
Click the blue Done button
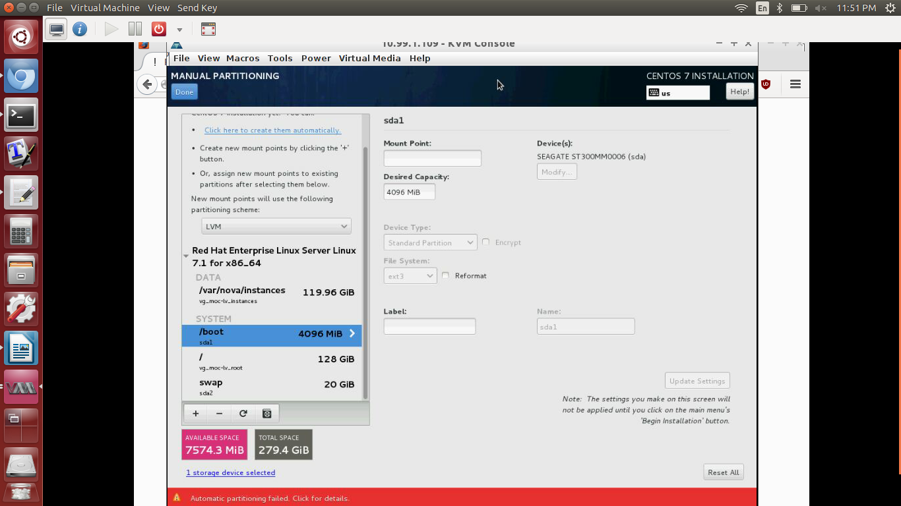click(x=184, y=92)
